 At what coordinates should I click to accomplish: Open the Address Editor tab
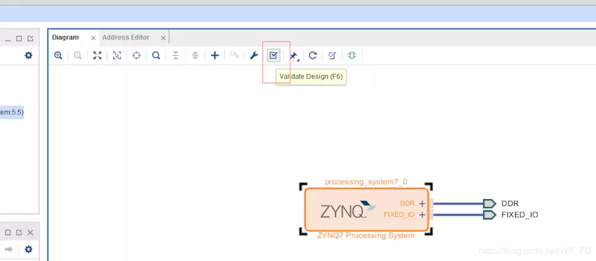(x=126, y=37)
